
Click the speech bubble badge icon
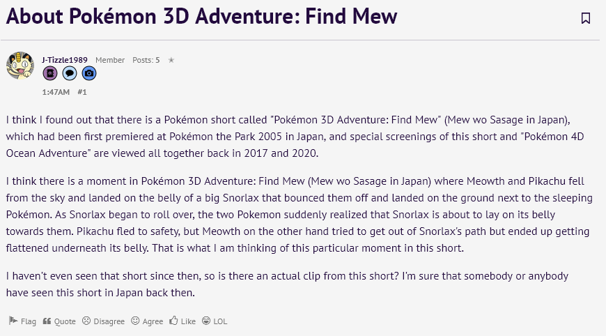(70, 73)
